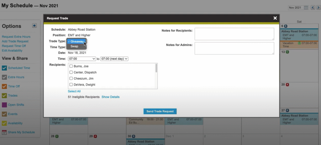The width and height of the screenshot is (321, 145).
Task: Choose Swap in Trade Type list
Action: pyautogui.click(x=76, y=46)
